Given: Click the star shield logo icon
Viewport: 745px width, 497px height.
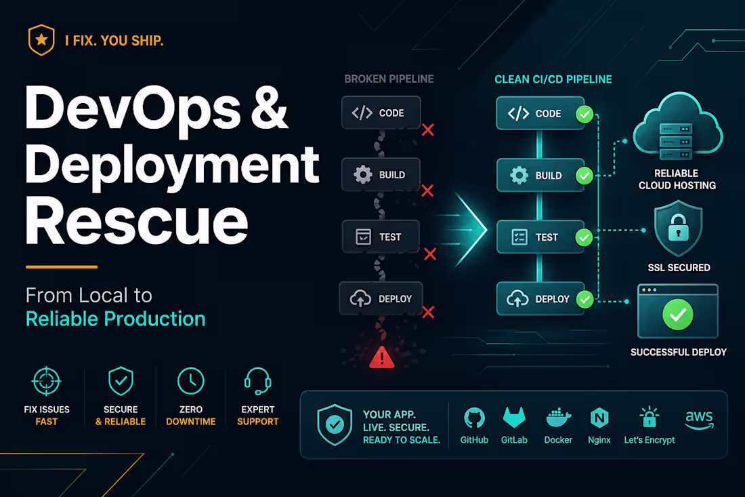Looking at the screenshot, I should (41, 40).
